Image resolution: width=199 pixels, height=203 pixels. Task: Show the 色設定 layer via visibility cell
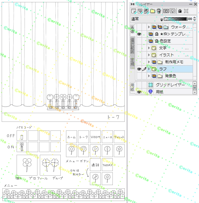pos(139,41)
